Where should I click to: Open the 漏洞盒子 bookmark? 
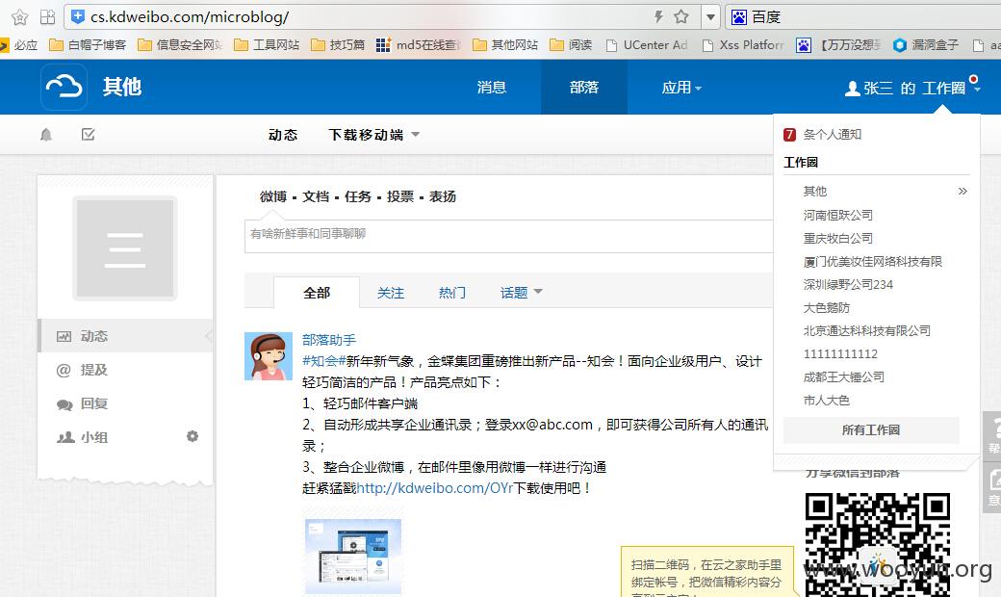pos(926,44)
